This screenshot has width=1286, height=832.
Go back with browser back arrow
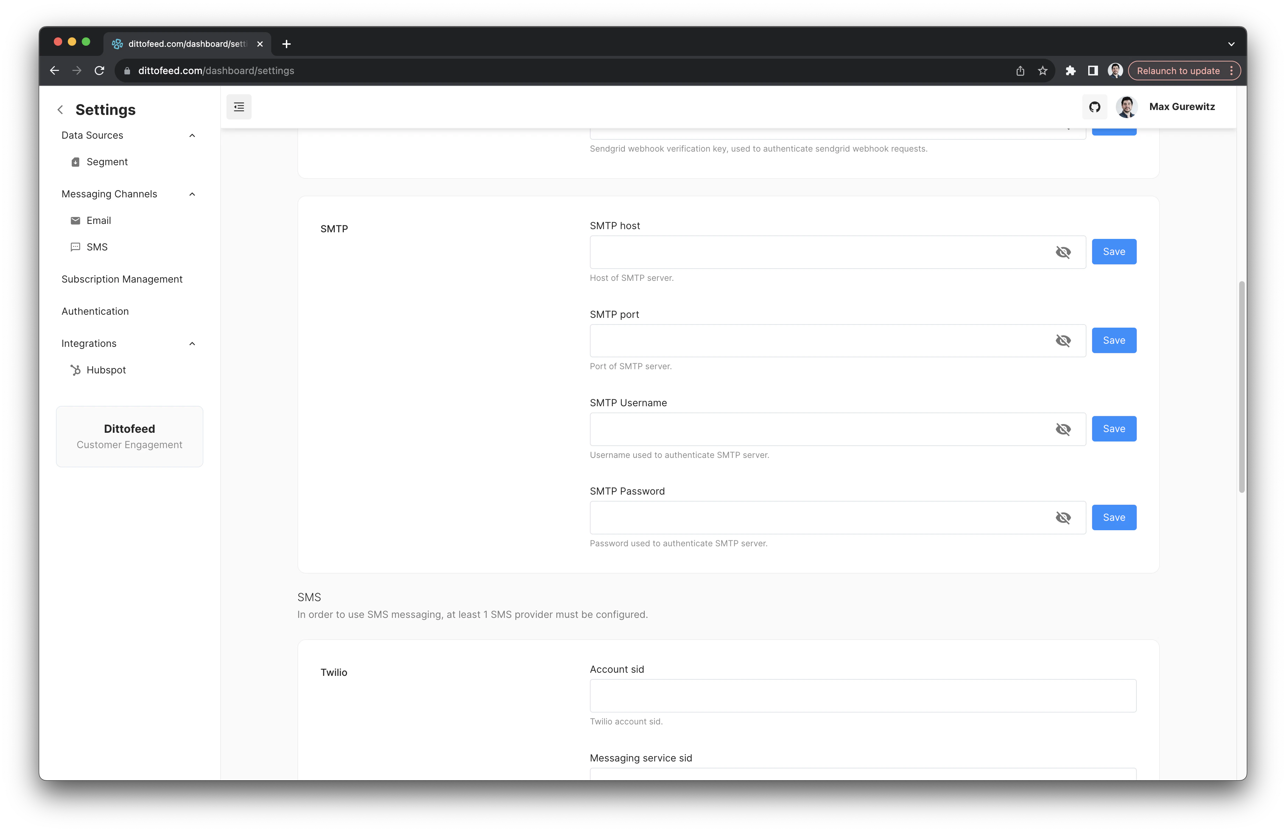coord(54,71)
